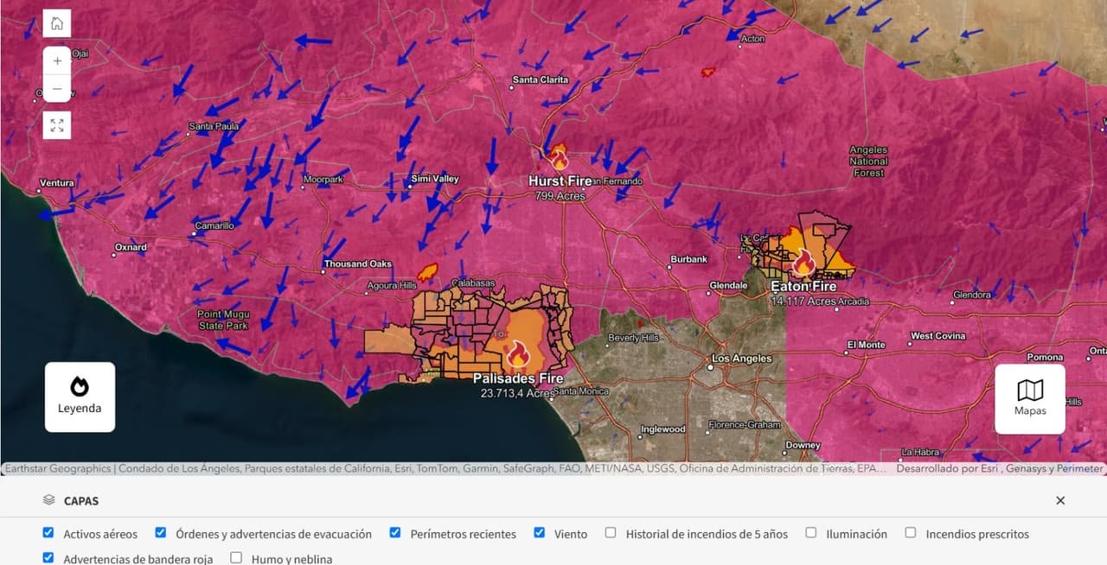Viewport: 1107px width, 565px height.
Task: Uncheck Perímetros recientes
Action: click(394, 532)
